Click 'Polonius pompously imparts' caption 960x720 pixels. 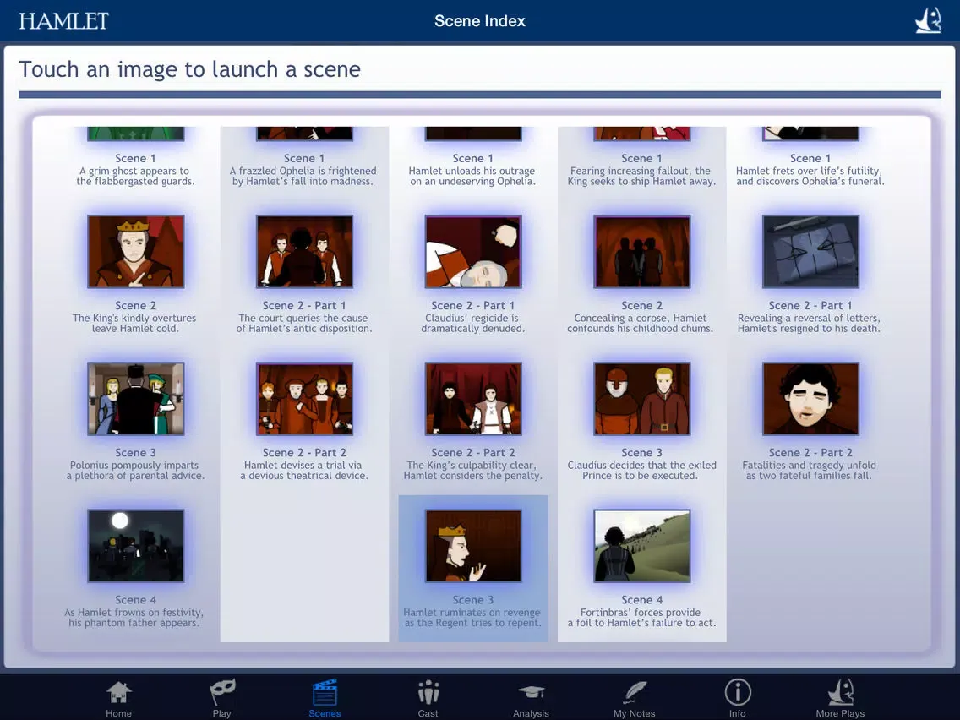pyautogui.click(x=135, y=470)
